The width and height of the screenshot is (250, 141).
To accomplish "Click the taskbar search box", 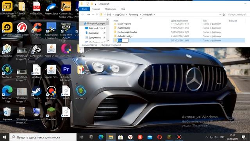I will coord(43,137).
